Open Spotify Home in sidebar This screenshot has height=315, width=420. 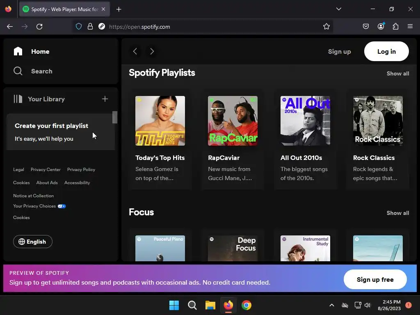pos(31,51)
